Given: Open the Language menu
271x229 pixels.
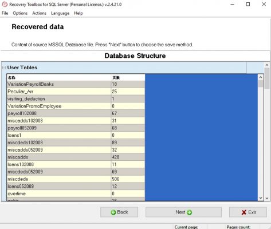Looking at the screenshot, I should [60, 13].
